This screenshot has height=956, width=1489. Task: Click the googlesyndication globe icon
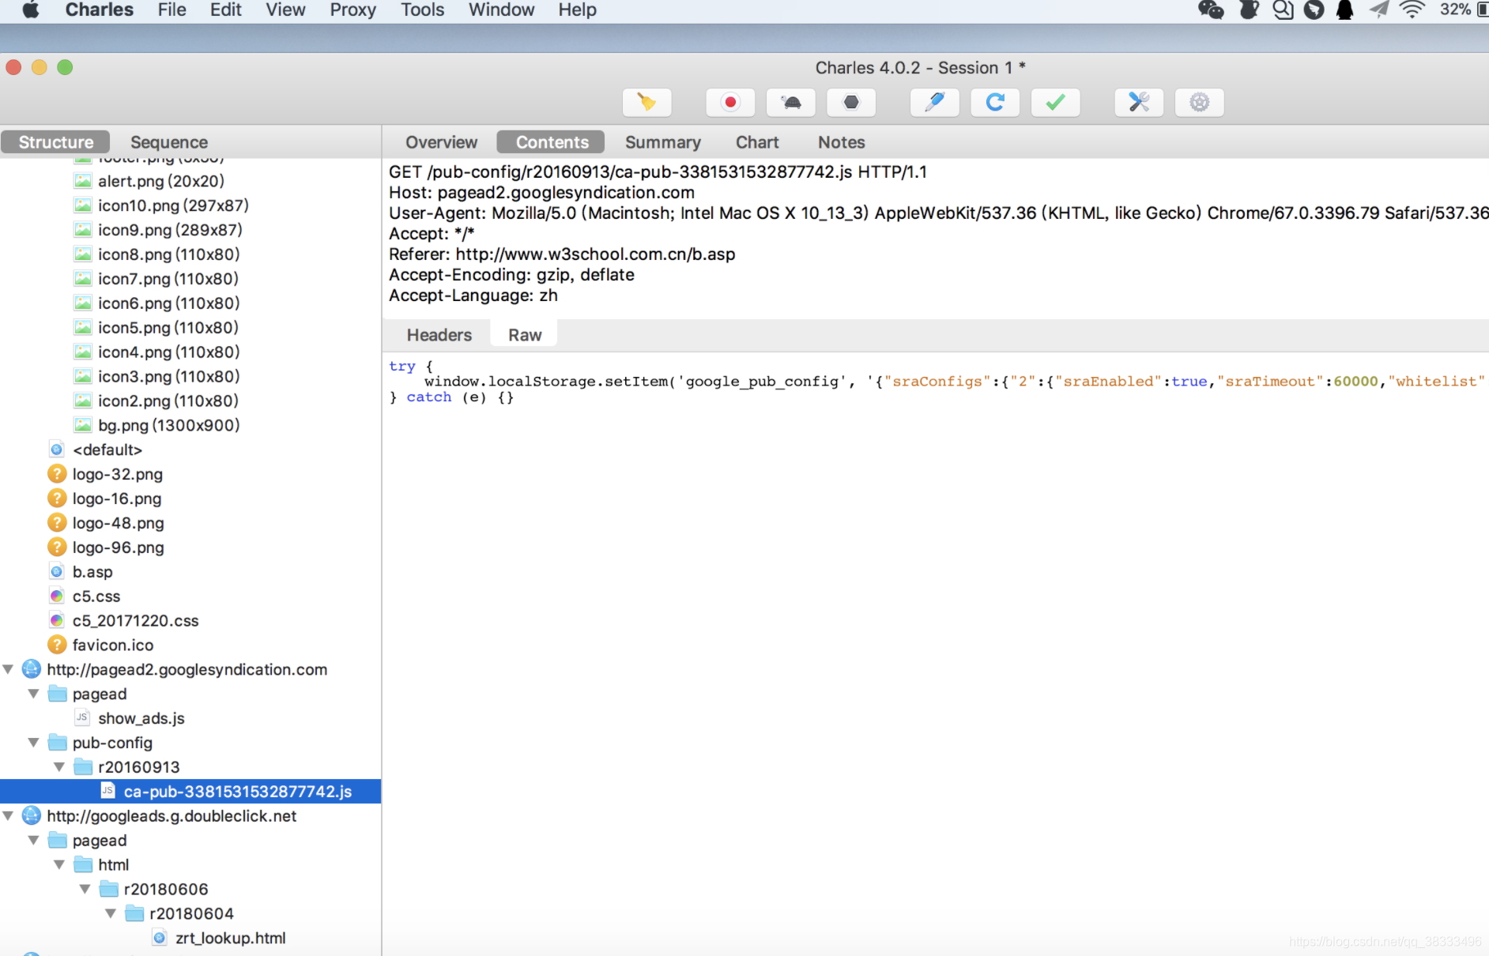[x=32, y=669]
